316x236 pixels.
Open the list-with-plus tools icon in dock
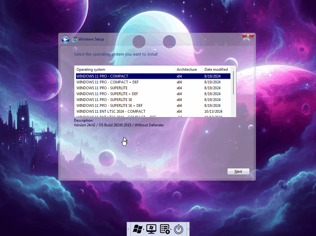pos(165,229)
